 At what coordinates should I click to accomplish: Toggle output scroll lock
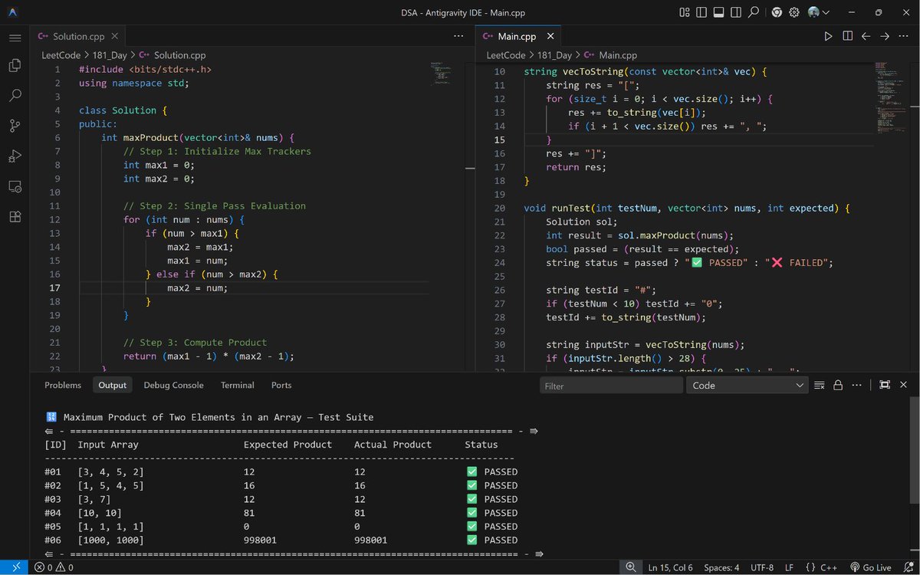click(838, 385)
